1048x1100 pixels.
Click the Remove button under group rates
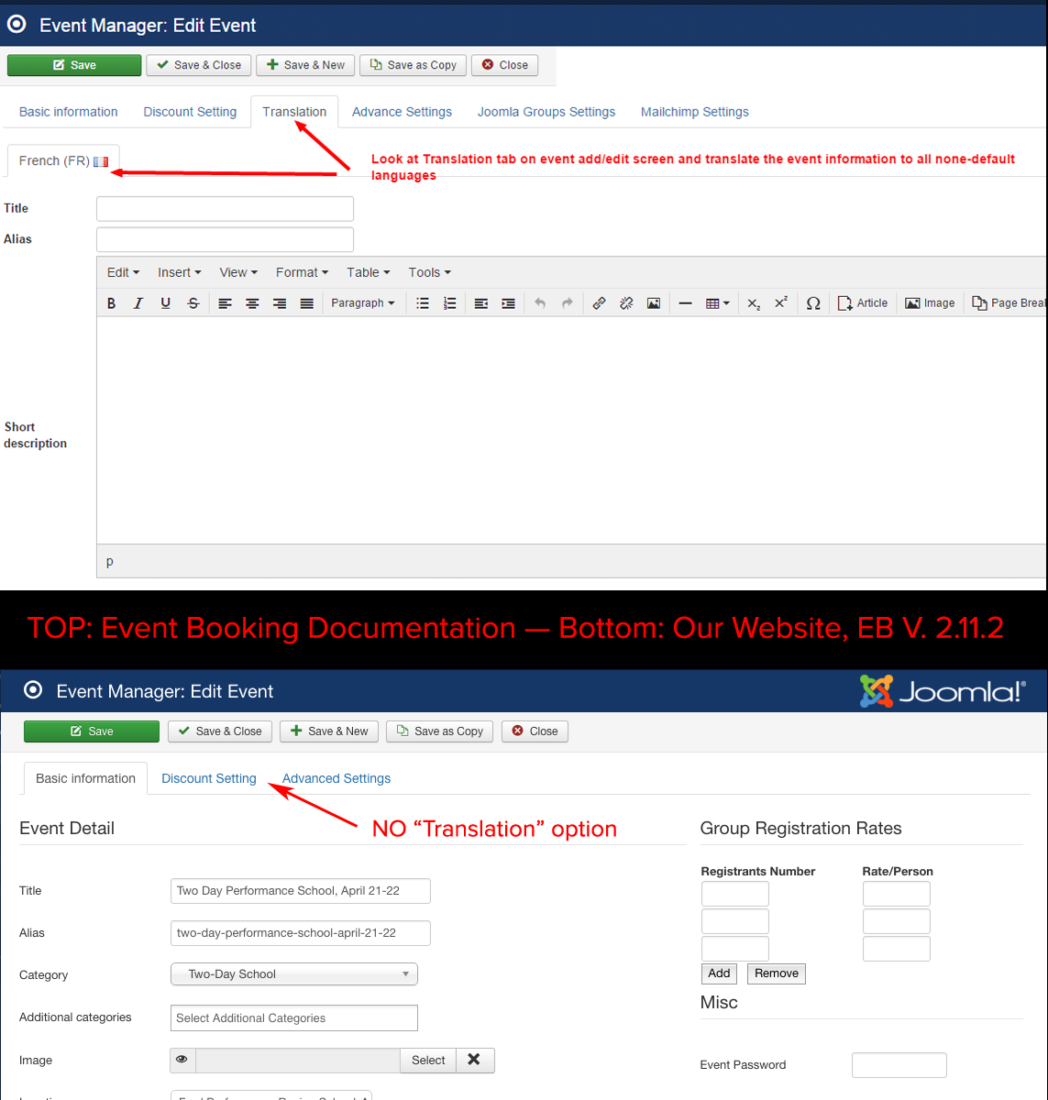click(776, 973)
